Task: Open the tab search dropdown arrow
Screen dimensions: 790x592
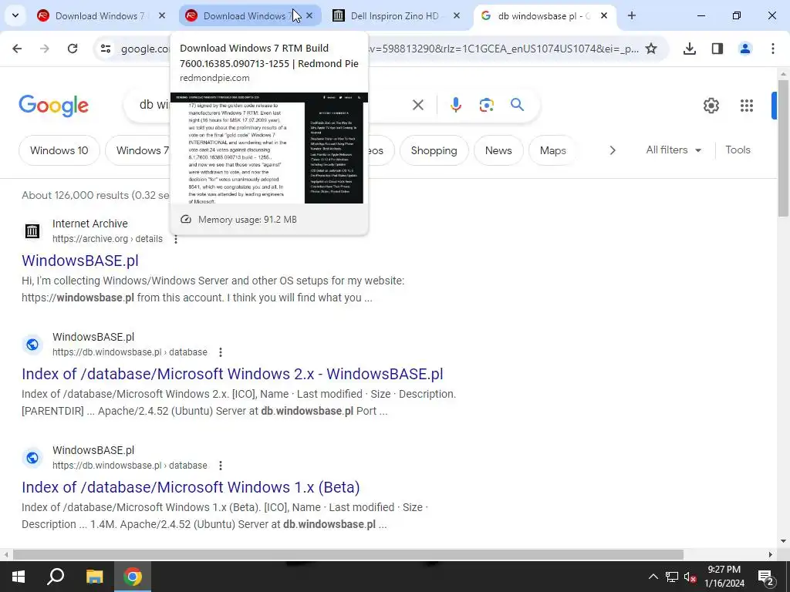Action: [x=15, y=15]
